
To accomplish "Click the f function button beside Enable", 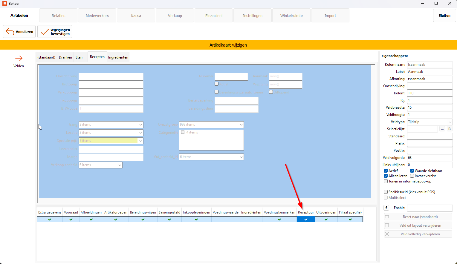I will click(x=386, y=208).
